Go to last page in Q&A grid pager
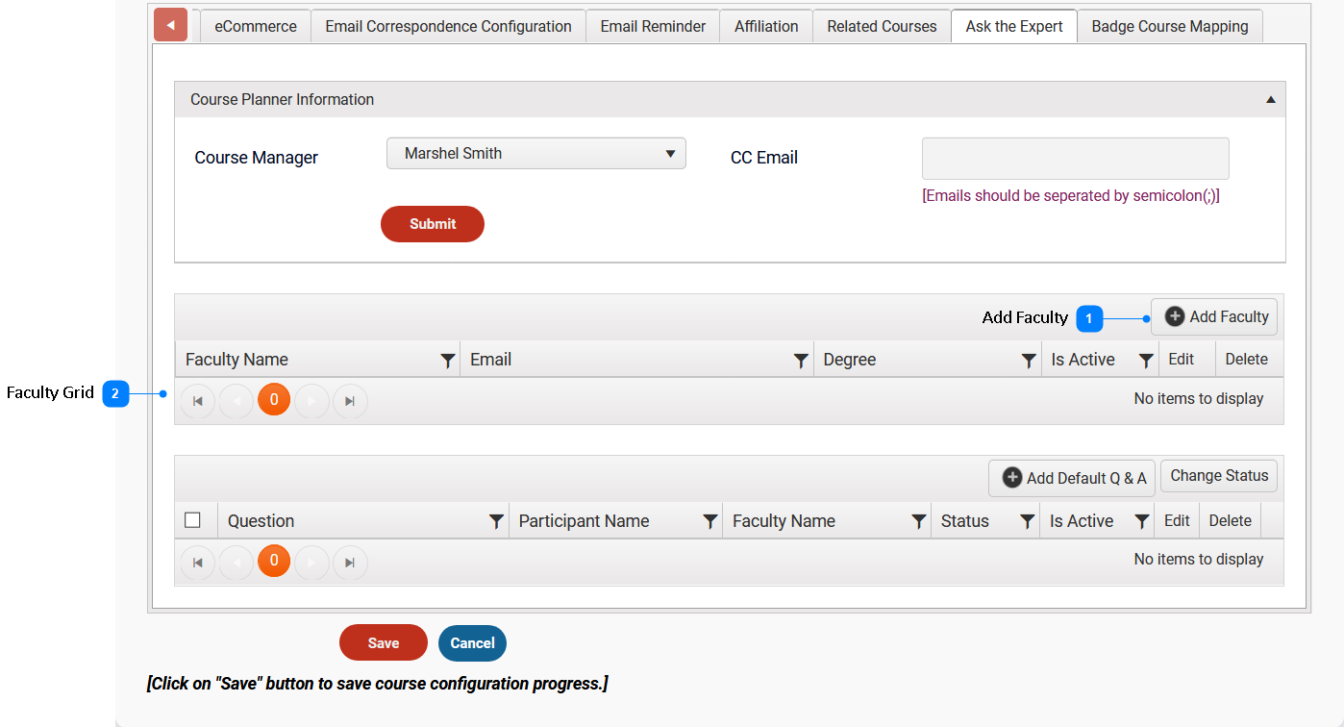1344x727 pixels. tap(350, 563)
